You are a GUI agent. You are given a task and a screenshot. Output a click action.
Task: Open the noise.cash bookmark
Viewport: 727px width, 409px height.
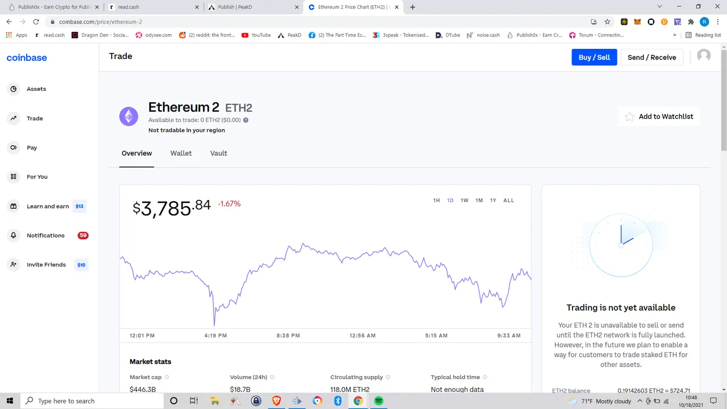pos(483,35)
